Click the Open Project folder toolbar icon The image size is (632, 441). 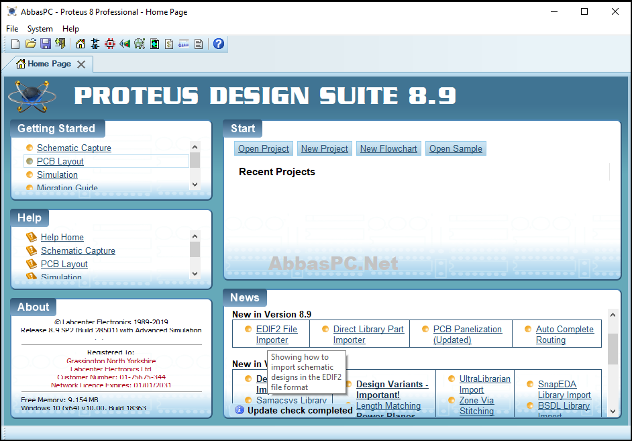[x=31, y=44]
